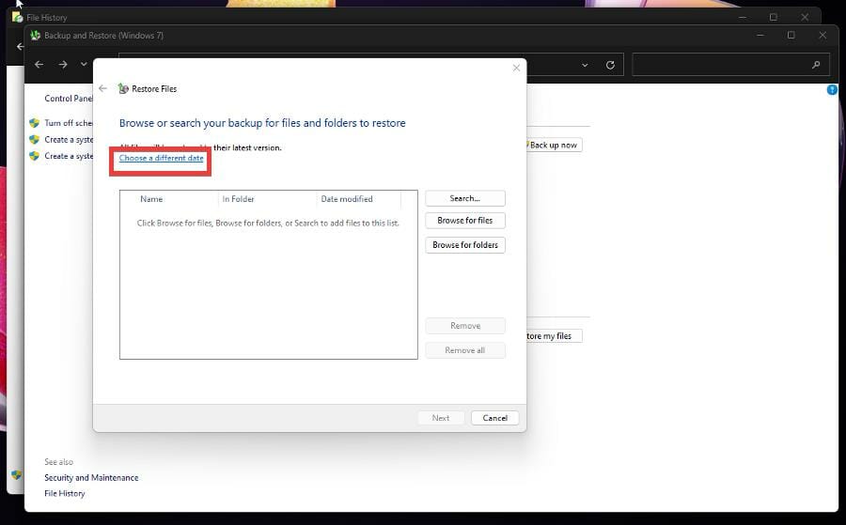The height and width of the screenshot is (525, 846).
Task: Click the search magnifier icon
Action: (x=816, y=65)
